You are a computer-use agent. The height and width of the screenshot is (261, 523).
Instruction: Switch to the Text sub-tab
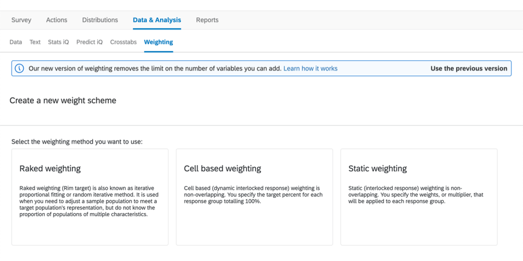[x=35, y=42]
